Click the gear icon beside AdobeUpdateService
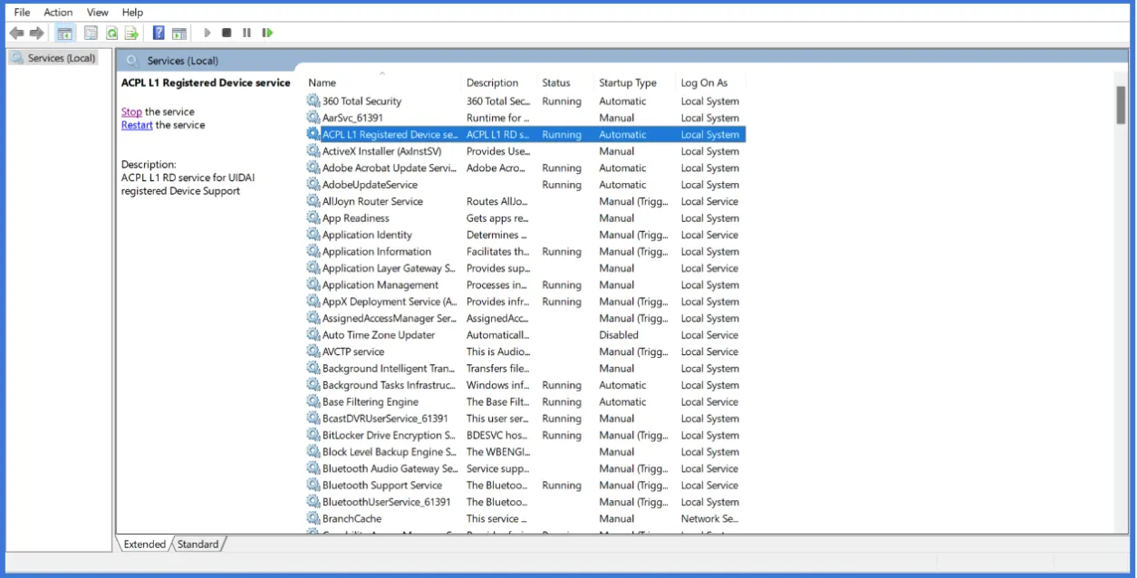The width and height of the screenshot is (1137, 578). click(313, 185)
